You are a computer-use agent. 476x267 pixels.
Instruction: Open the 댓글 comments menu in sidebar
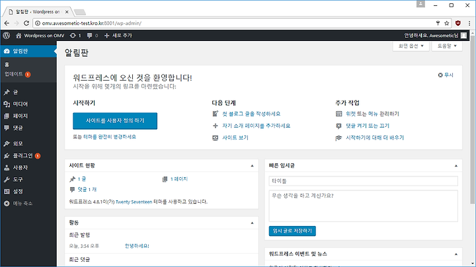[28, 128]
